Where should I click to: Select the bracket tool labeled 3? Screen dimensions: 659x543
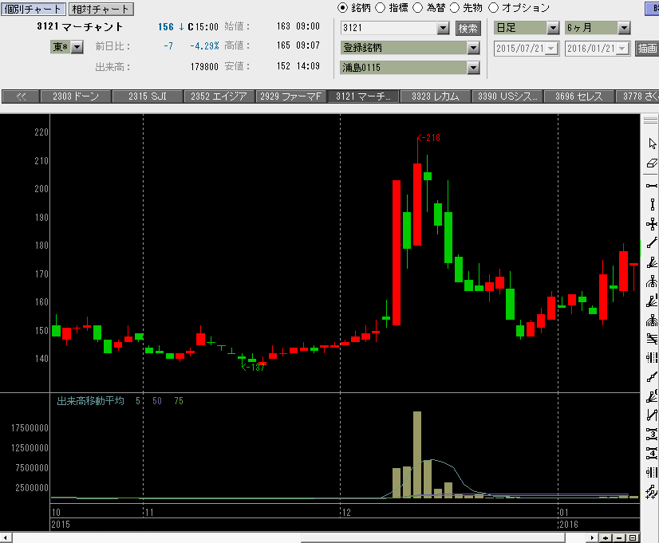point(652,435)
